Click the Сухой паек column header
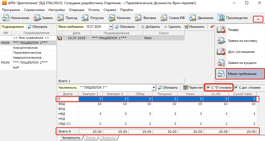The width and height of the screenshot is (265, 141). pos(243,94)
